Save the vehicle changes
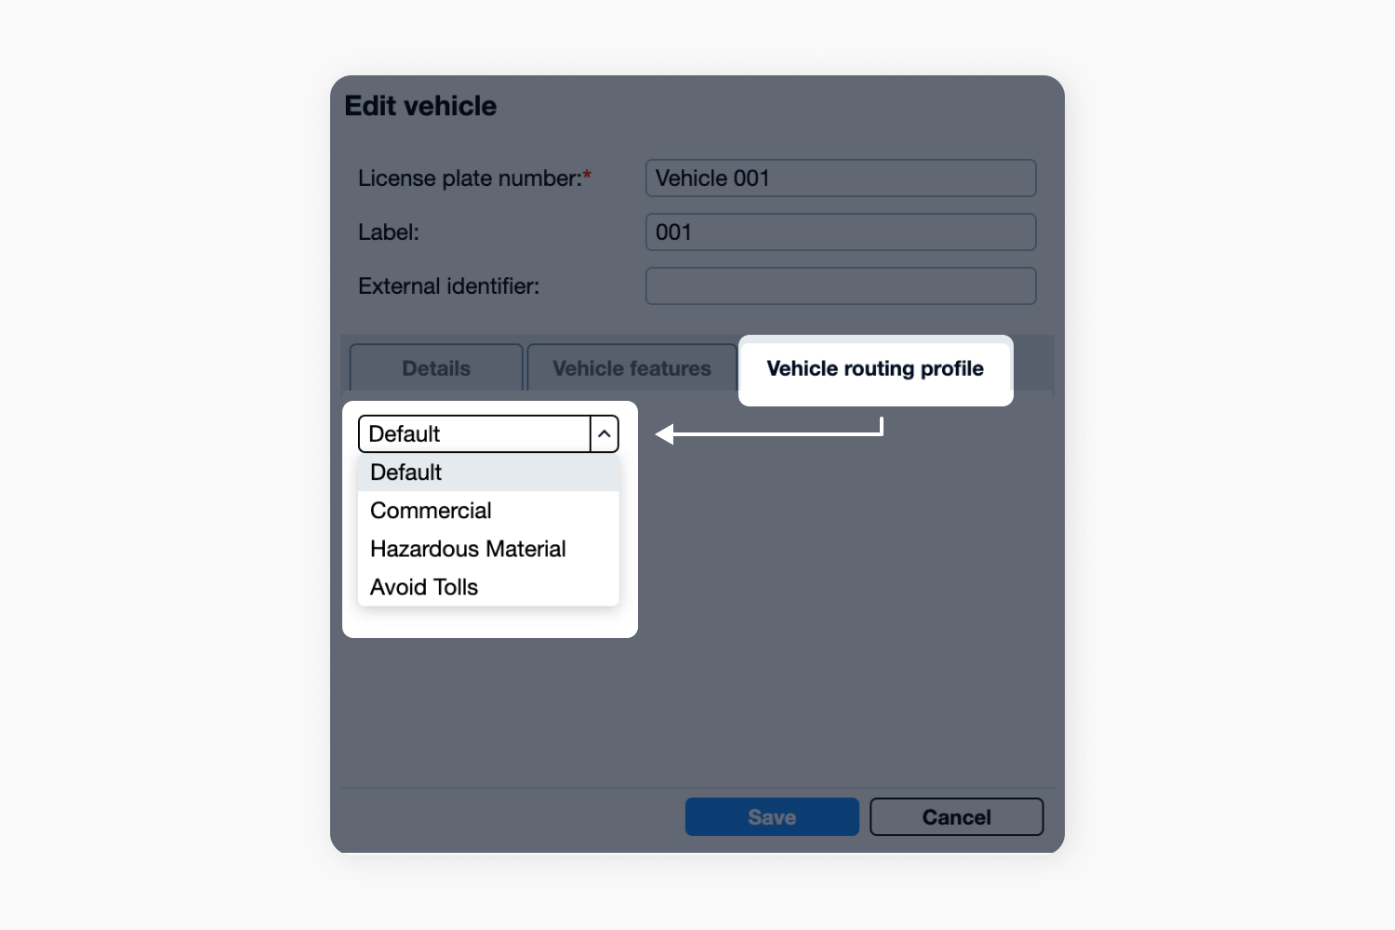Screen dimensions: 1395x930 tap(771, 817)
